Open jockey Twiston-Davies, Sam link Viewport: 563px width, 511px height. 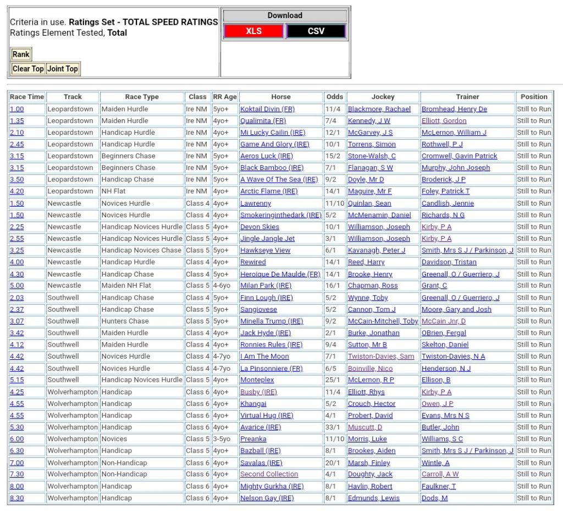(x=381, y=356)
